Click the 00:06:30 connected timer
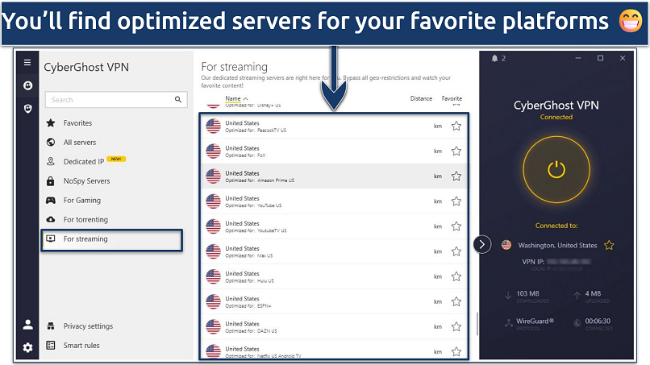 598,321
